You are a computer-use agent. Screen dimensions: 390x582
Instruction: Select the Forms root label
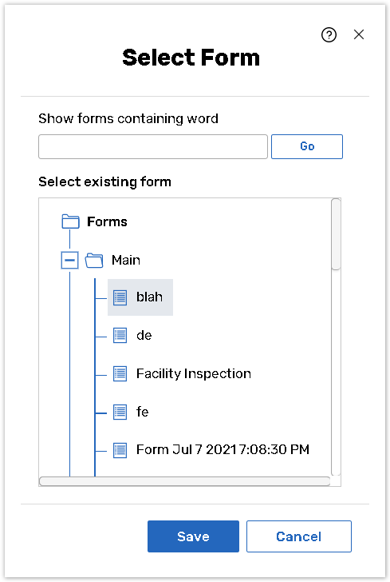tap(107, 221)
